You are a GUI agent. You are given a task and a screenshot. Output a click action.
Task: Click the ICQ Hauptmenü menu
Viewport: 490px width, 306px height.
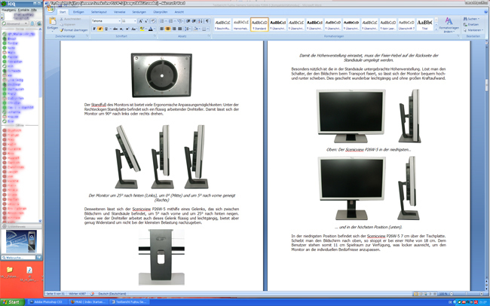(x=8, y=10)
